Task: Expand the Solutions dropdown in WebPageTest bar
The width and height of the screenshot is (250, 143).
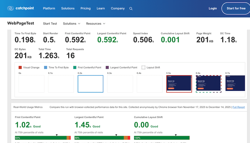Action: click(x=72, y=23)
